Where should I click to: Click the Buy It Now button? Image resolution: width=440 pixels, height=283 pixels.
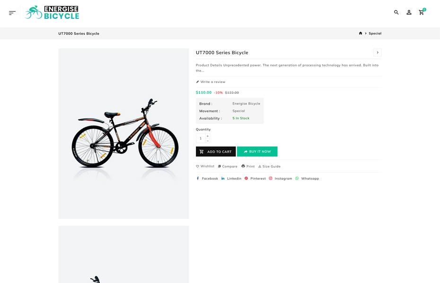click(257, 152)
